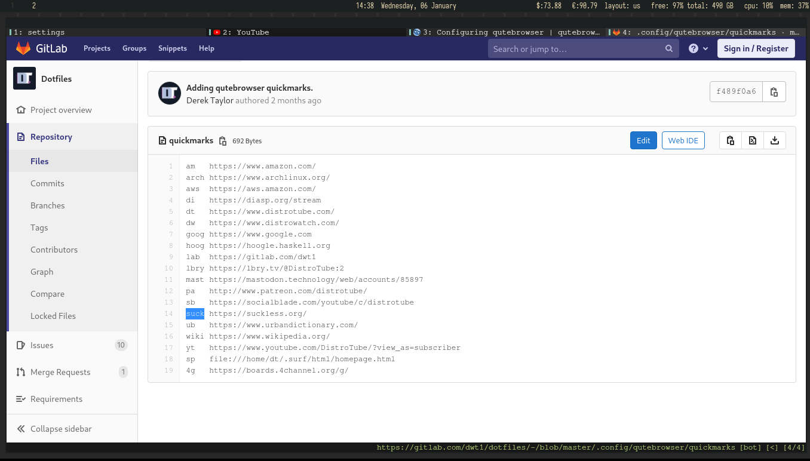Switch to the Configuring qutebrowser tab

(x=507, y=32)
